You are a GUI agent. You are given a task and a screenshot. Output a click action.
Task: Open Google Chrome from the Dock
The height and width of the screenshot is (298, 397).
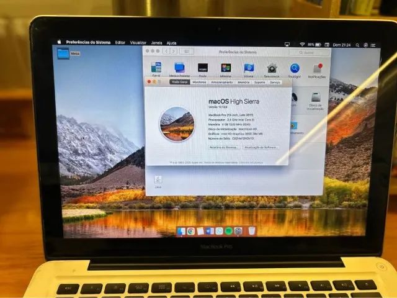click(191, 231)
